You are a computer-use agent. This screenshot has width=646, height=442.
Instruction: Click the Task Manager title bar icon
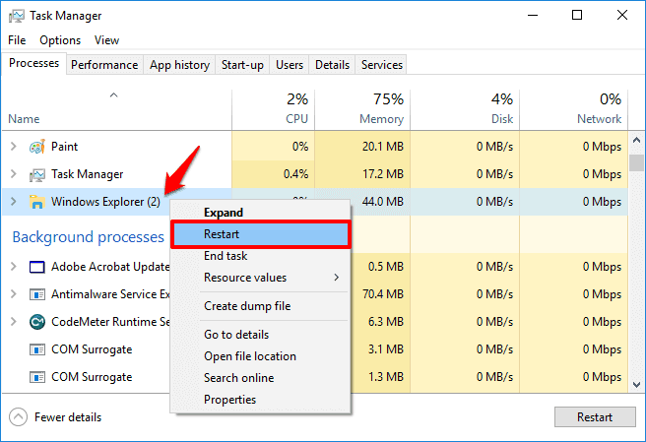pos(15,16)
